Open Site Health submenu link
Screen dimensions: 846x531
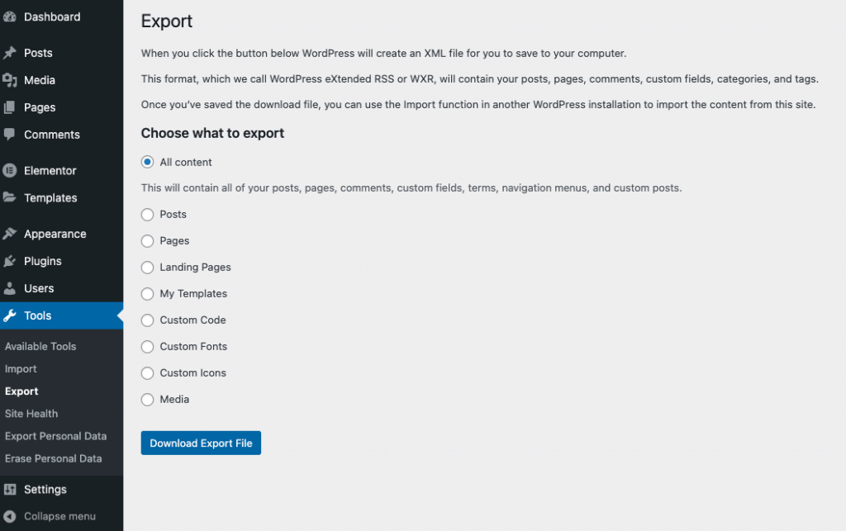click(x=31, y=414)
